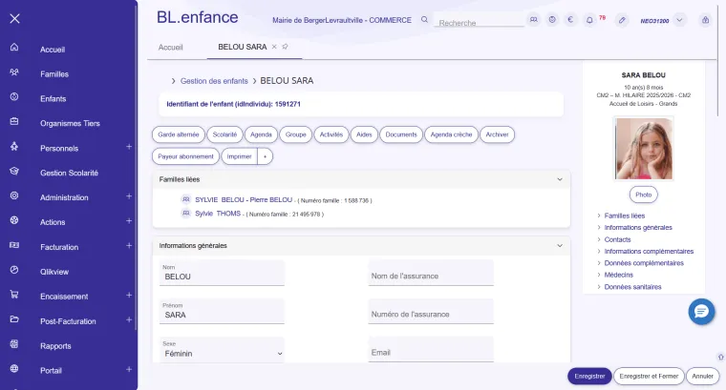Open notifications bell with 79 badge

589,20
